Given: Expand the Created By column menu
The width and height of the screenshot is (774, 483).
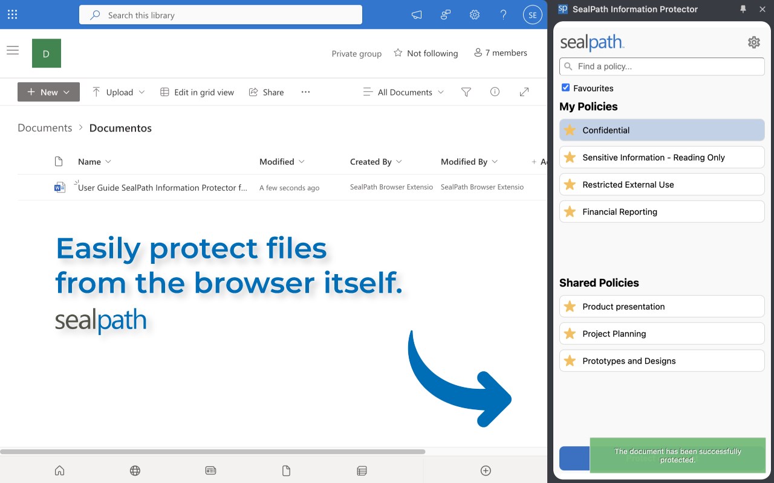Looking at the screenshot, I should (x=376, y=161).
